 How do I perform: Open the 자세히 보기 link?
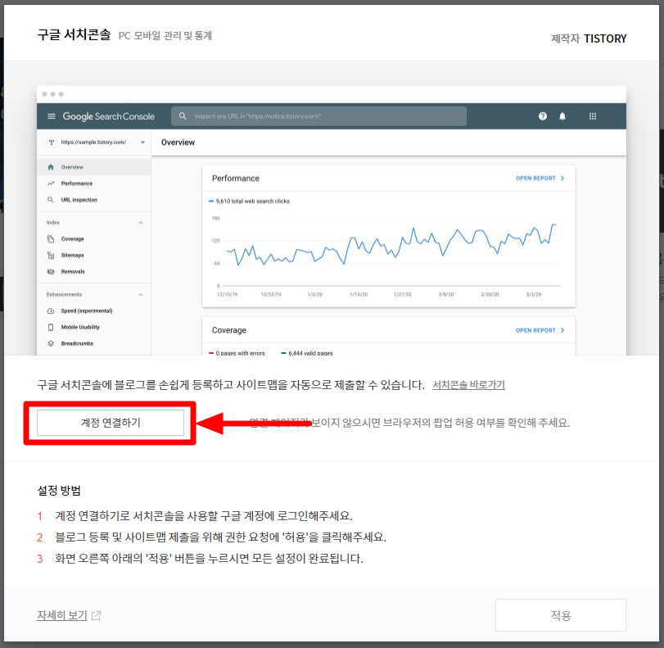pyautogui.click(x=62, y=615)
